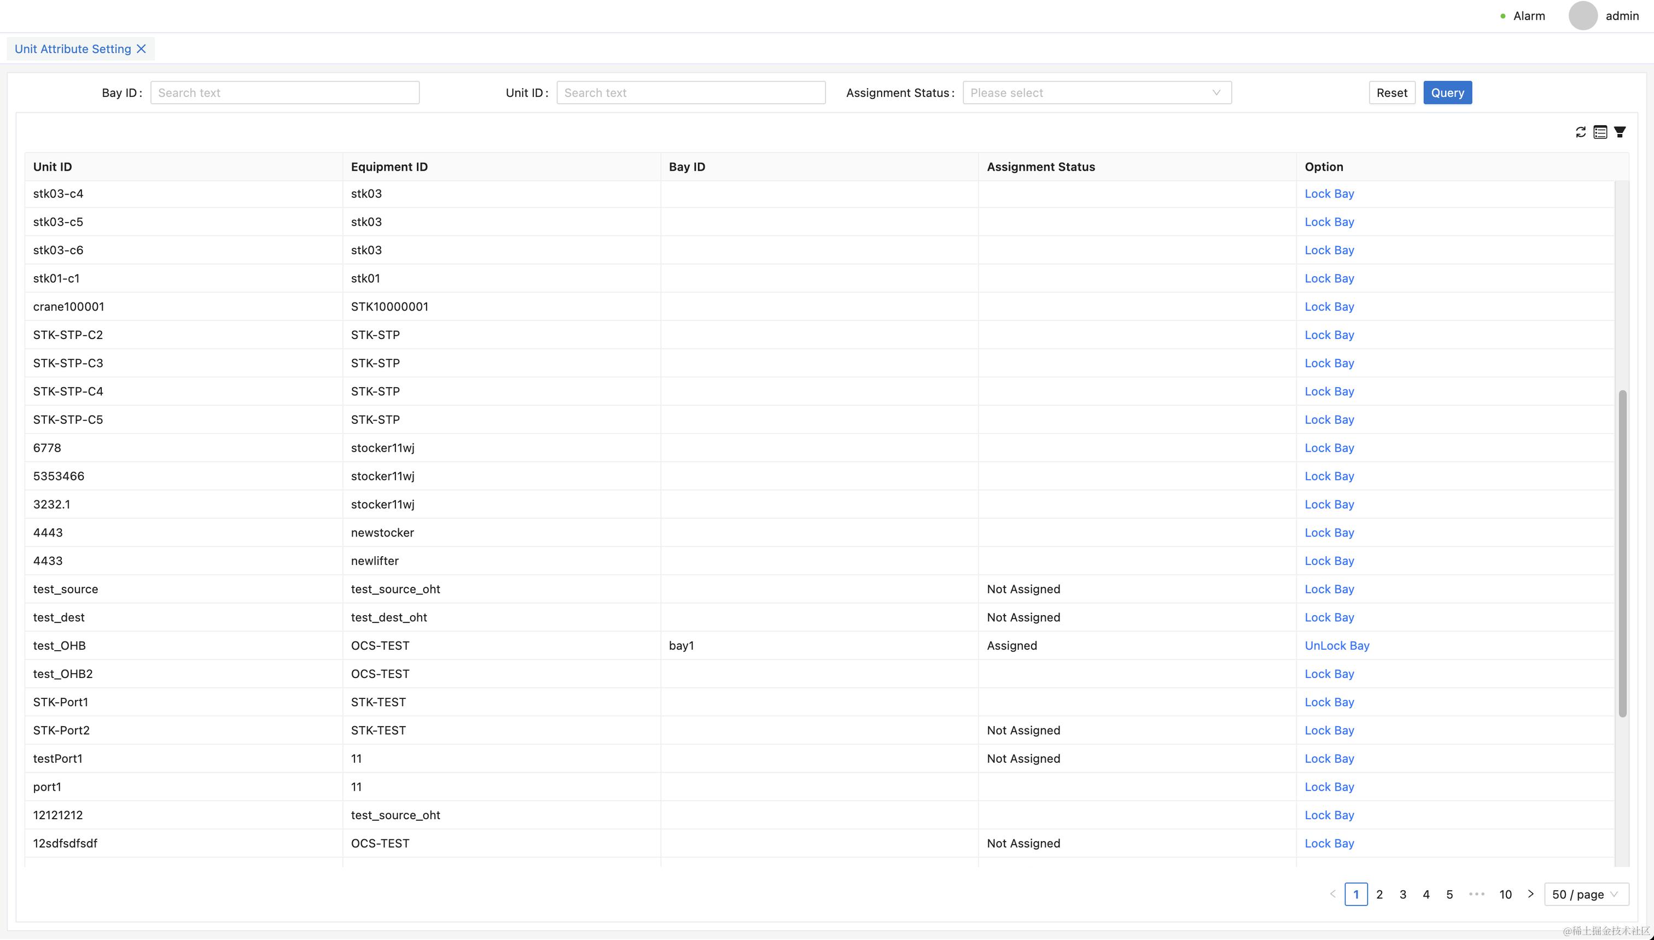
Task: Click the admin avatar circle
Action: click(x=1582, y=16)
